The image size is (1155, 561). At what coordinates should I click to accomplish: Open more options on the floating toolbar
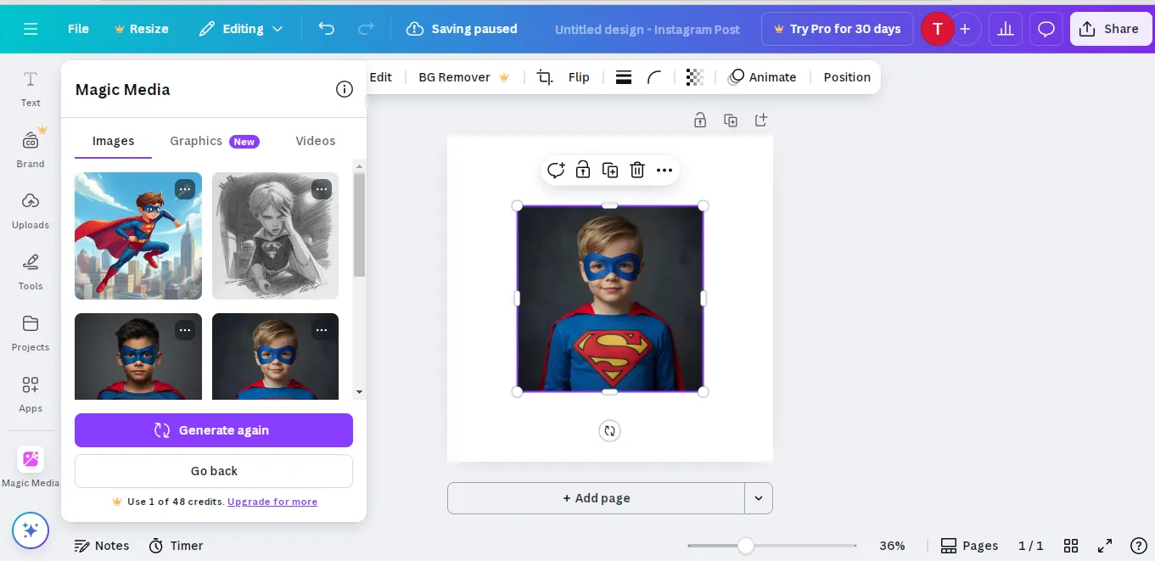pyautogui.click(x=664, y=171)
